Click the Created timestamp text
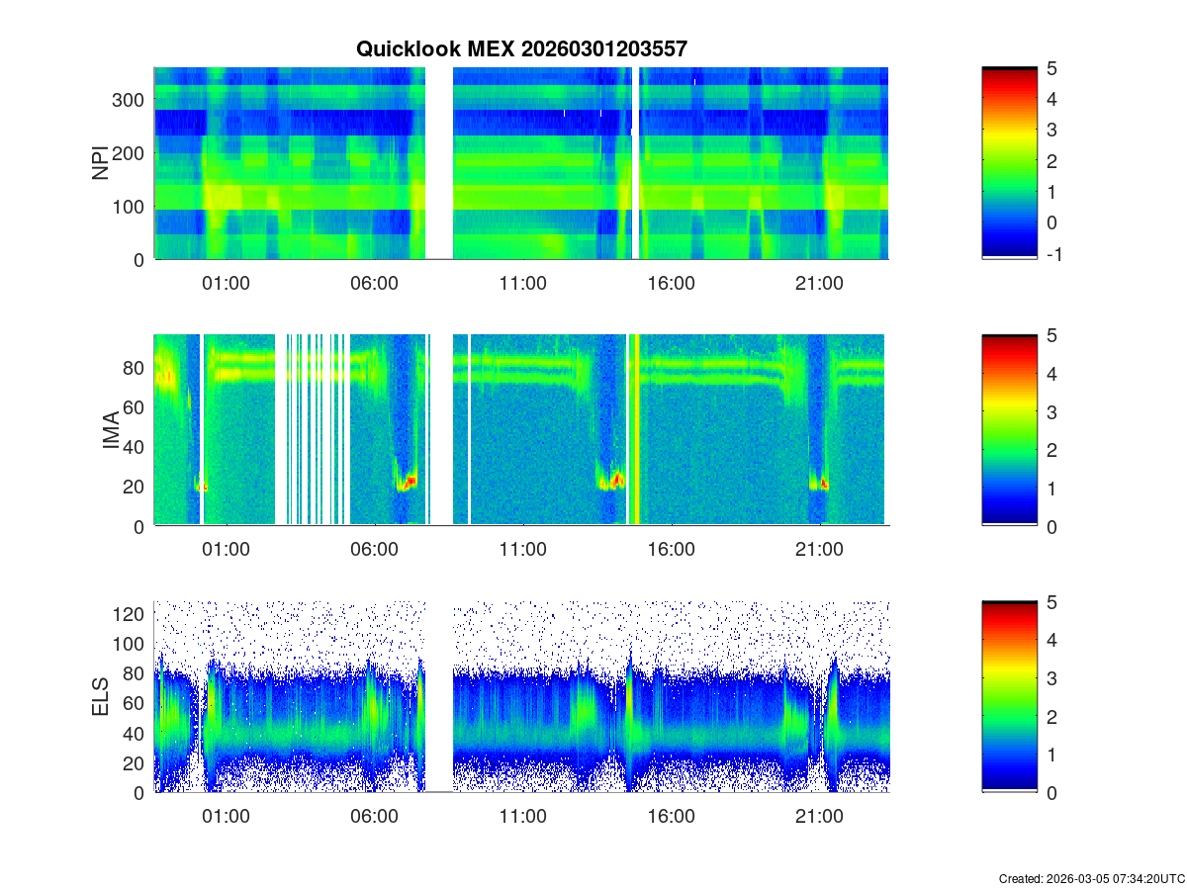Screen dimensions: 1187x890 pyautogui.click(x=1091, y=878)
